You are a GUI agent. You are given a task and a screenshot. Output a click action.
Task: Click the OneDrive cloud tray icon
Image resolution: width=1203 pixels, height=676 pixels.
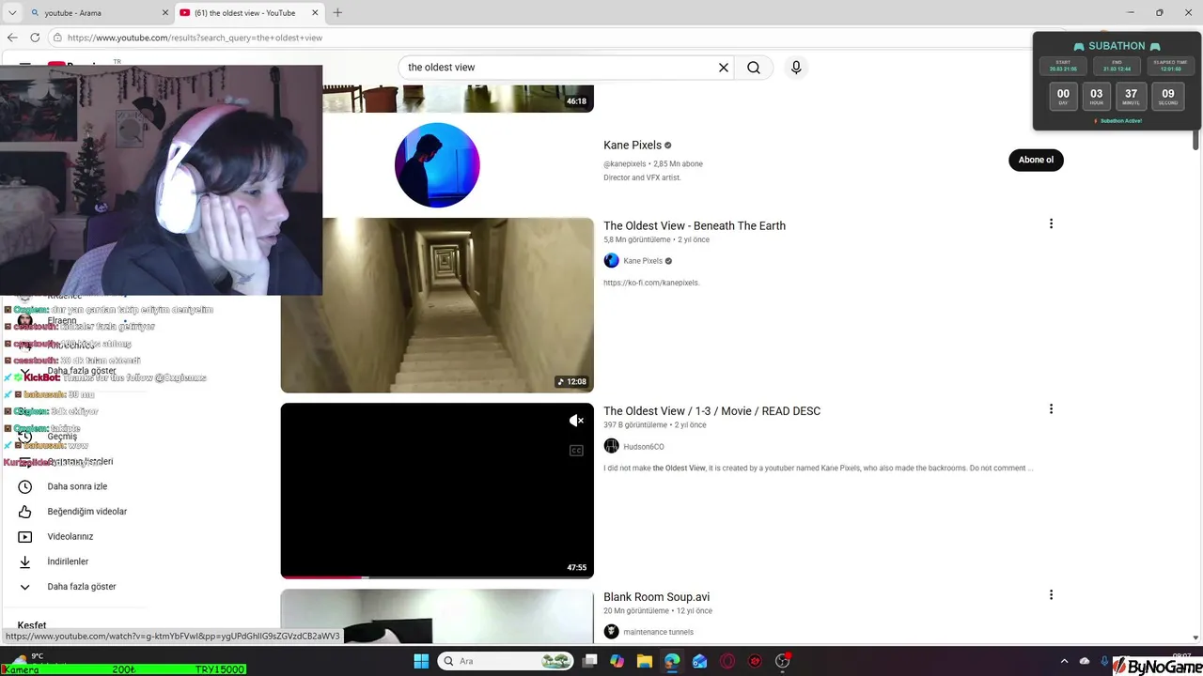[1085, 661]
